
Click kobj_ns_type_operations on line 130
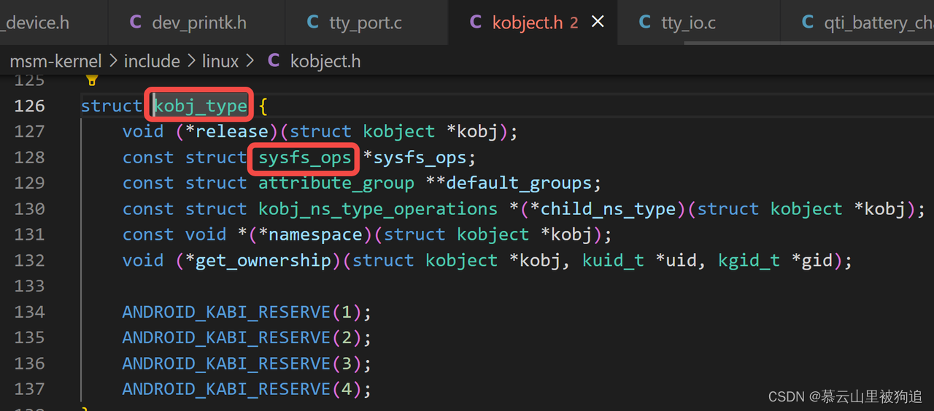click(378, 209)
